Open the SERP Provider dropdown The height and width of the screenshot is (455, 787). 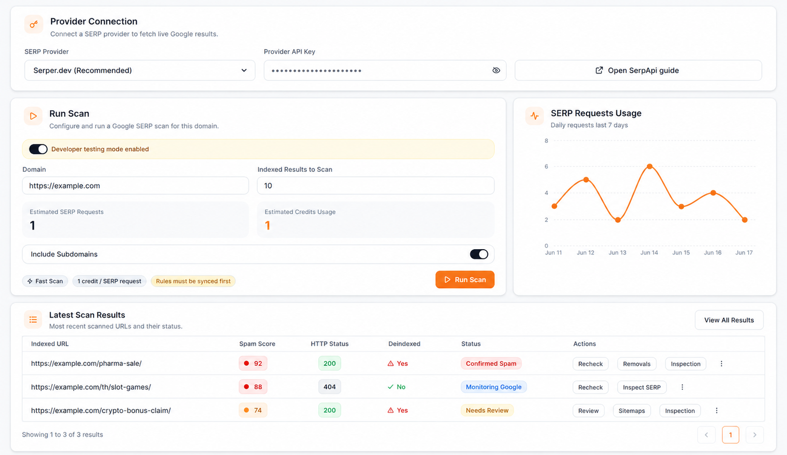tap(140, 70)
